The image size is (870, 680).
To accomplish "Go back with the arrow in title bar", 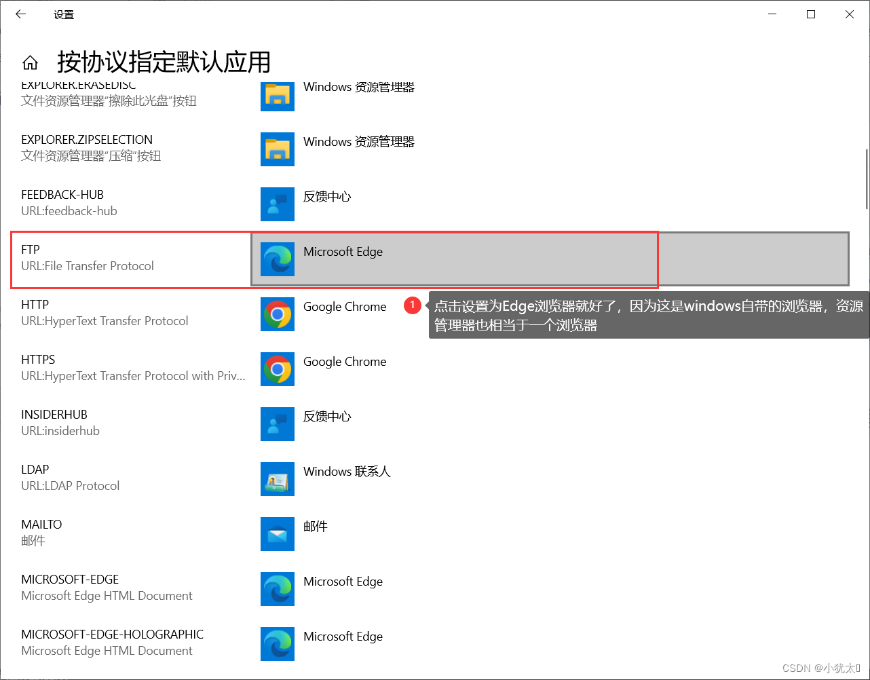I will point(20,14).
